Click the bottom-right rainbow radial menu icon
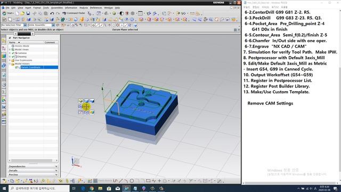Viewport: 341px width, 192px height. pos(92,113)
